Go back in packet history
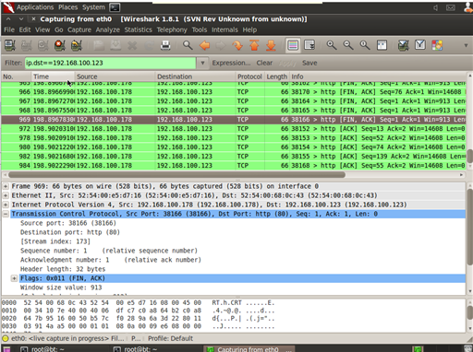Viewport: 473px width, 352px height. (204, 45)
